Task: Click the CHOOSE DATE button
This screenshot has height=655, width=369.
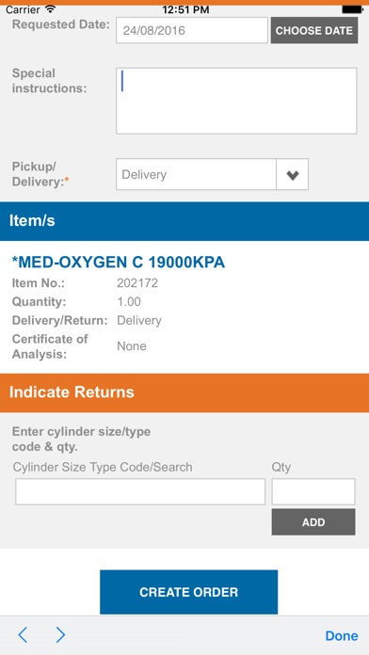Action: [x=314, y=30]
